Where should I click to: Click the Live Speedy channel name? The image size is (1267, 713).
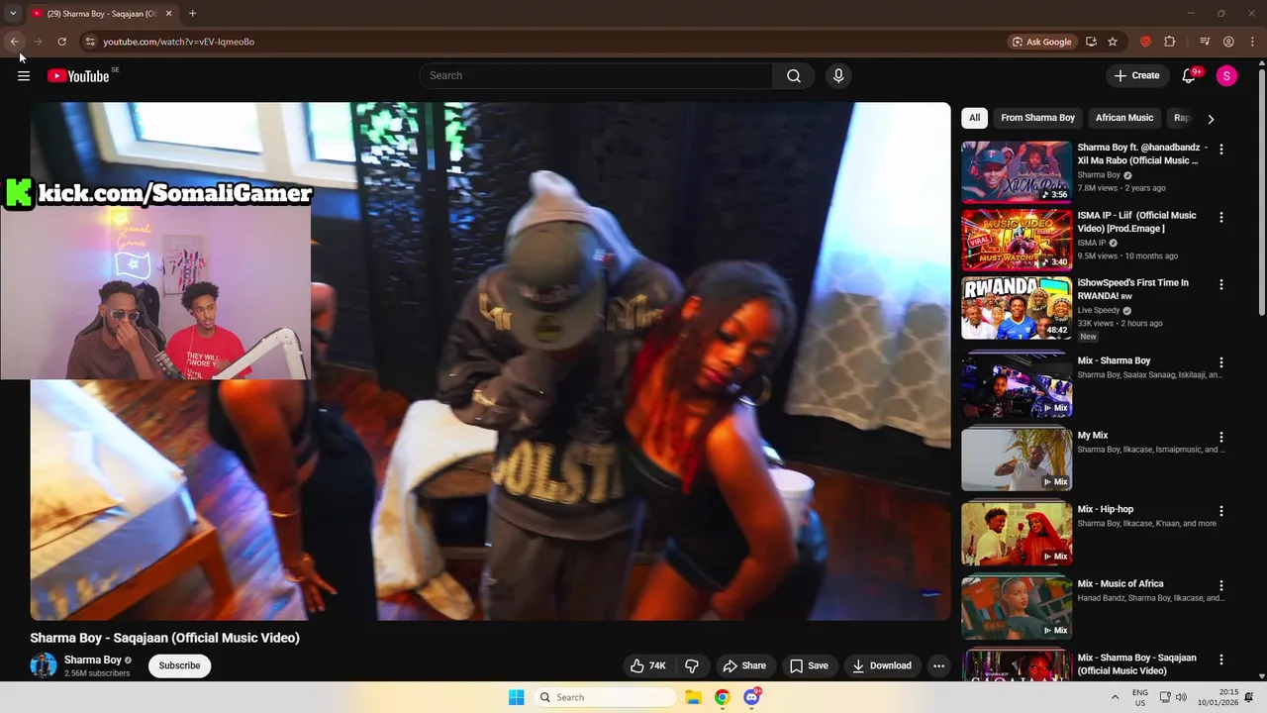1099,310
